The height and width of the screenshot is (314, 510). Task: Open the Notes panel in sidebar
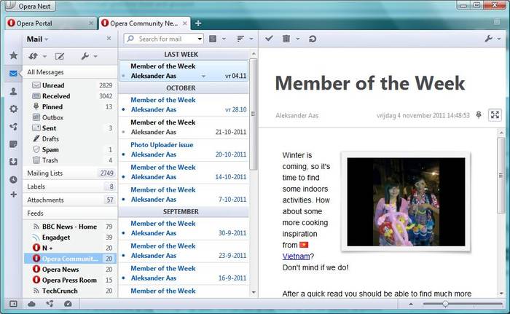coord(13,144)
